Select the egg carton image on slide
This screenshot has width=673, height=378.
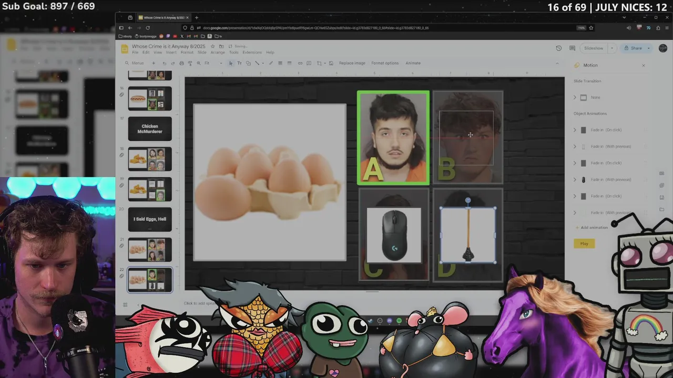tap(270, 182)
